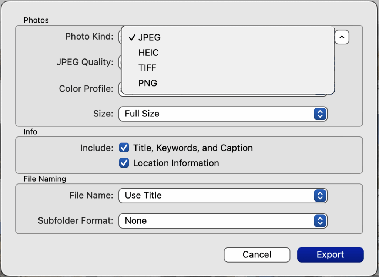Click the Export button

pos(331,255)
